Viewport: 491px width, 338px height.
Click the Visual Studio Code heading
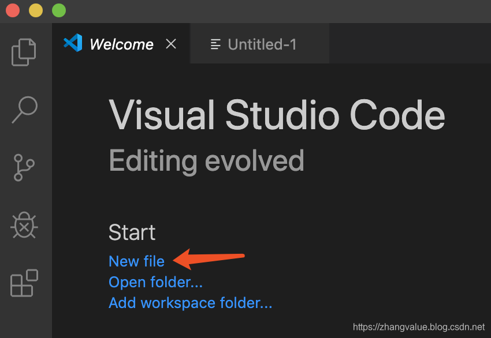pyautogui.click(x=277, y=115)
